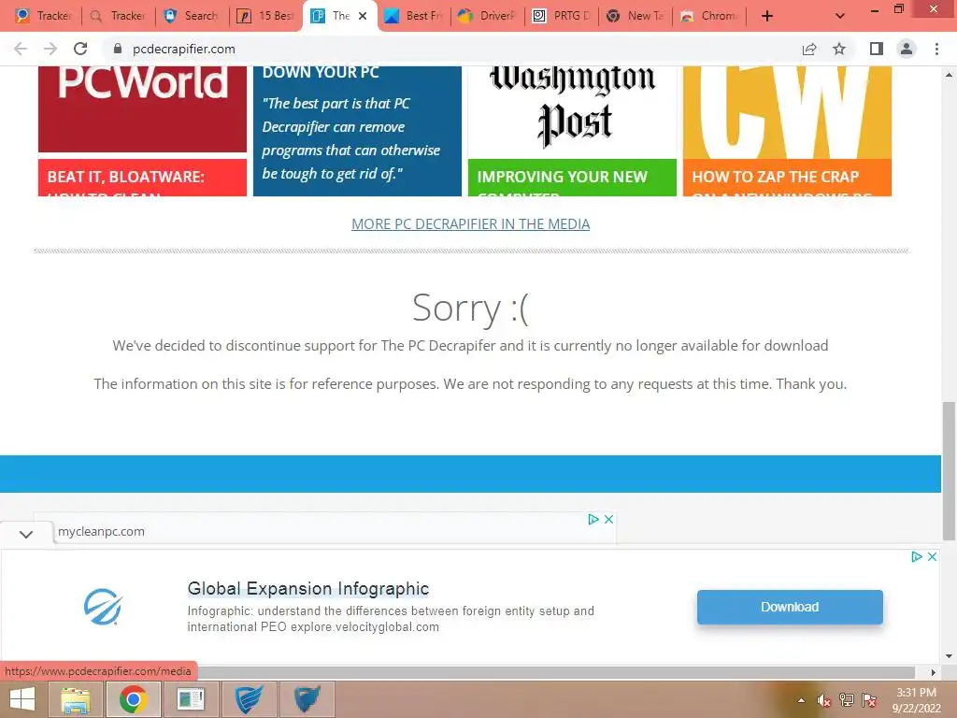Screen dimensions: 957x718
Task: Open a new browser tab
Action: 767,16
